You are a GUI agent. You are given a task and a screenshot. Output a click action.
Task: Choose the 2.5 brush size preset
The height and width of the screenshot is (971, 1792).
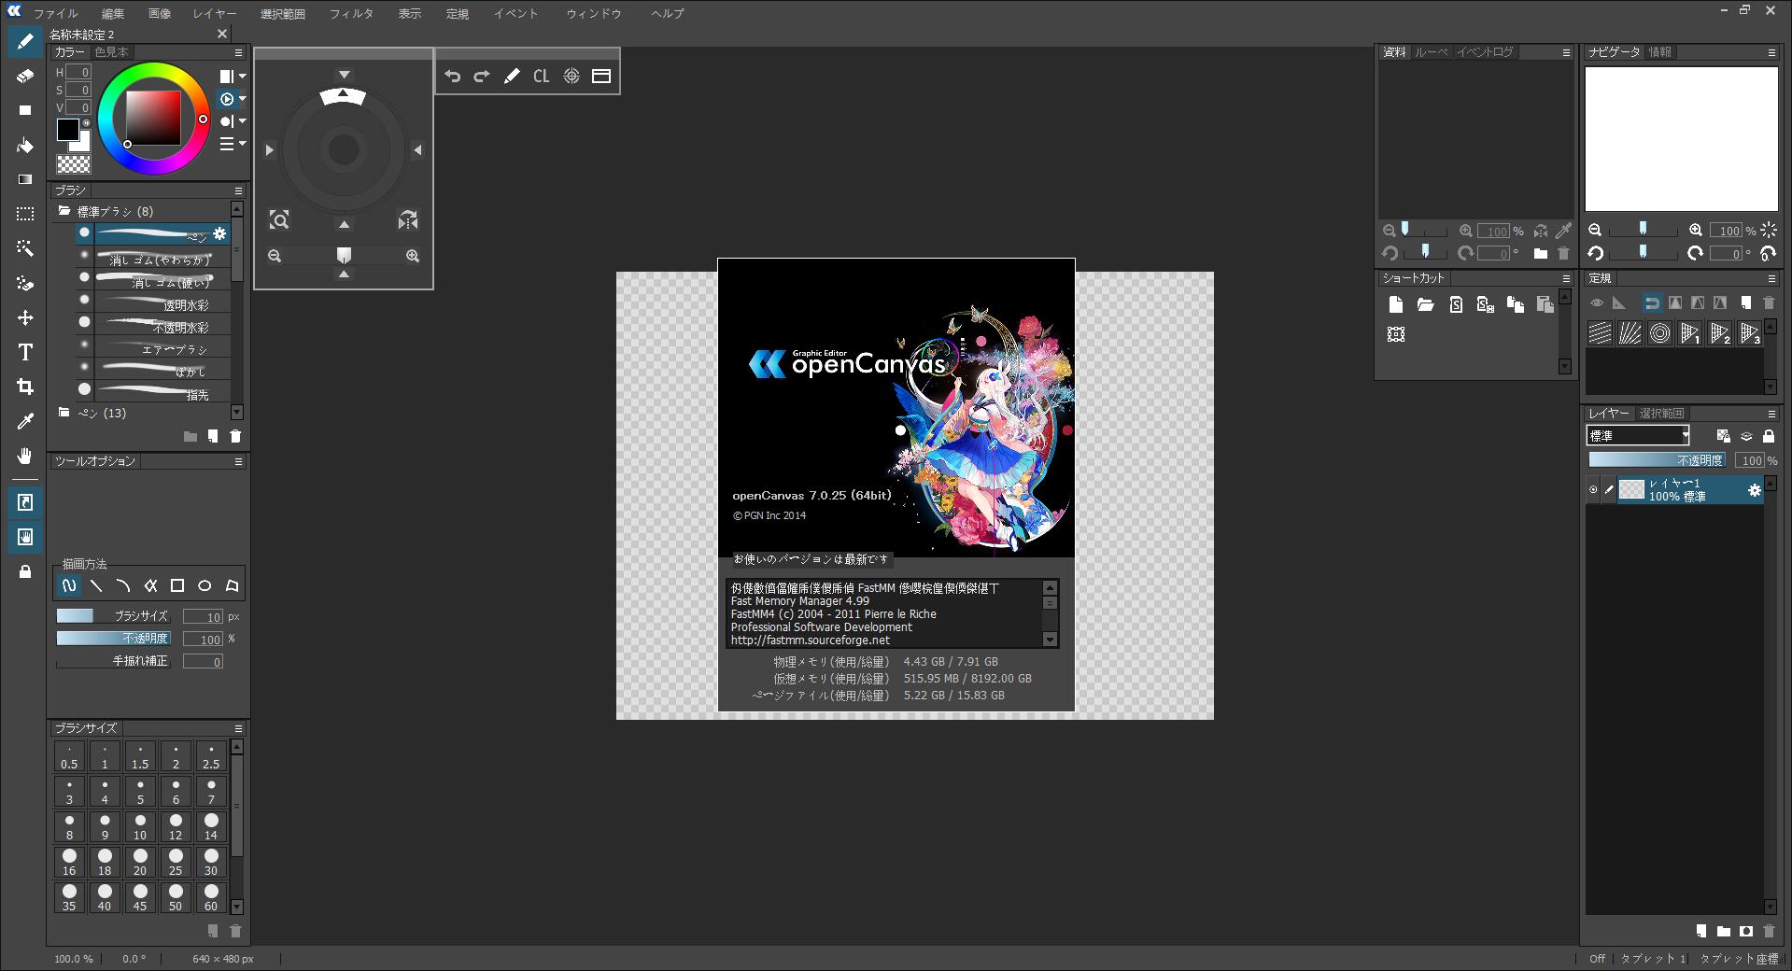point(211,756)
